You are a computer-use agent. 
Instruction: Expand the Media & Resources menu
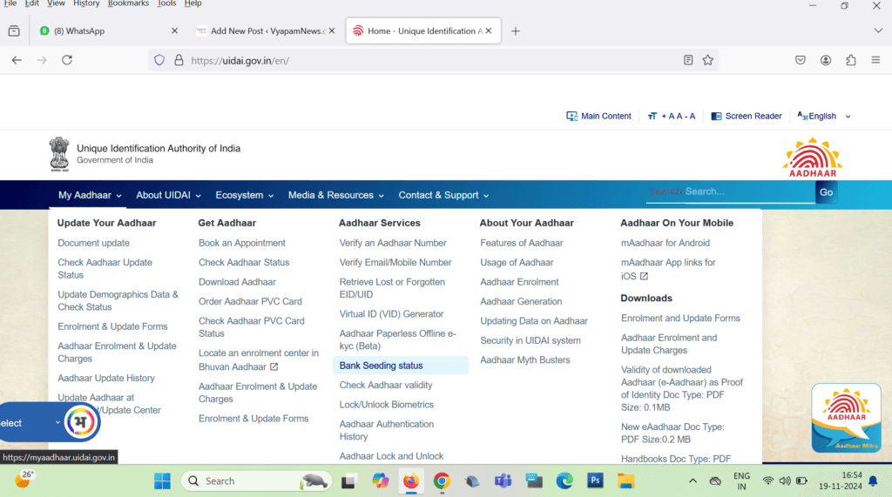tap(335, 195)
